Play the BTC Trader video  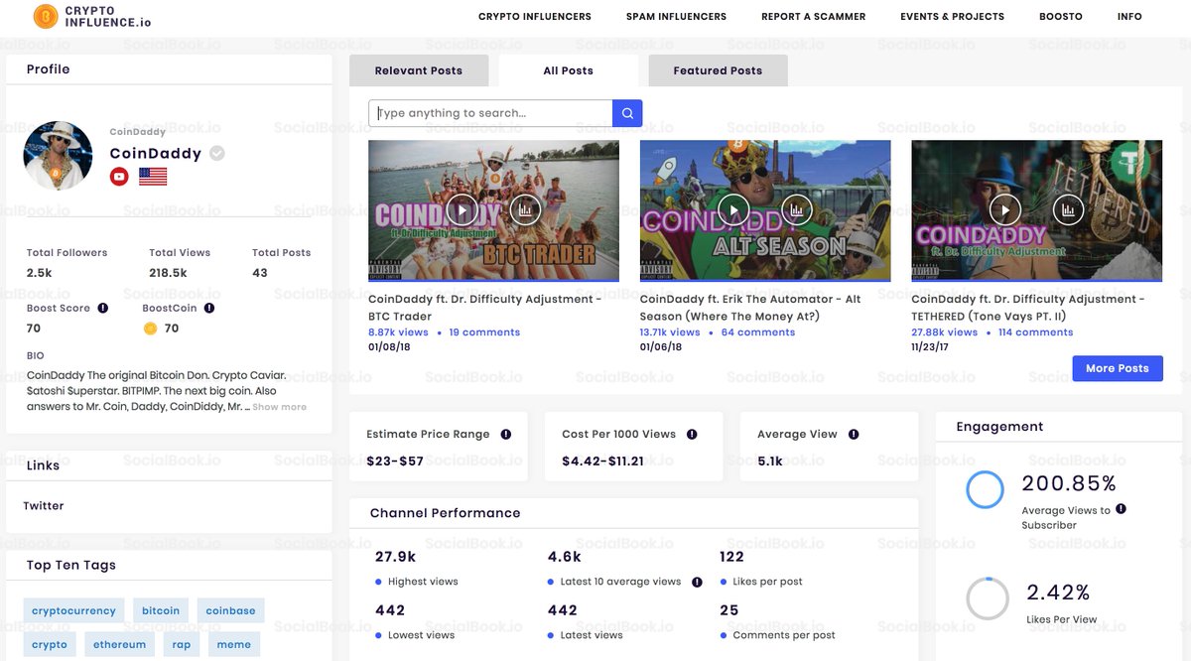[462, 209]
